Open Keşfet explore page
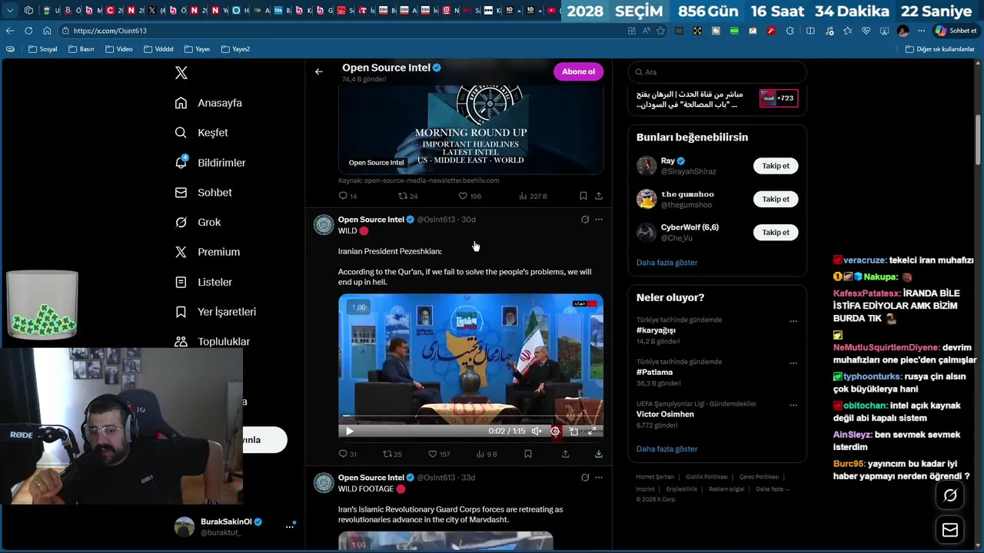Screen dimensions: 984x553 [x=202, y=133]
